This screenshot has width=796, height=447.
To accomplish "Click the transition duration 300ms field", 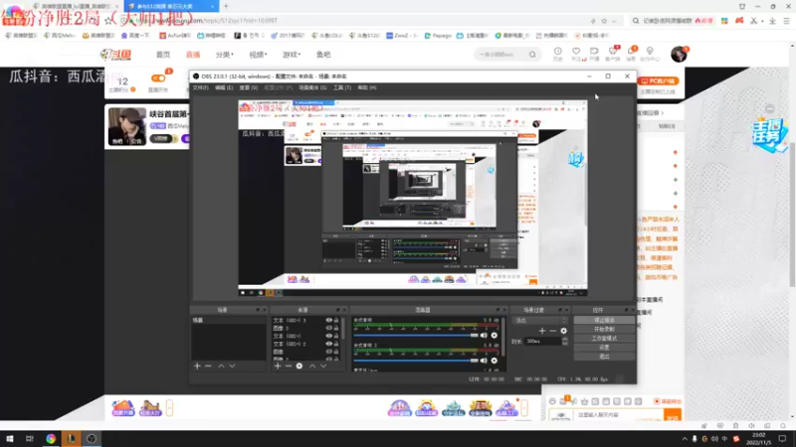I will point(543,341).
